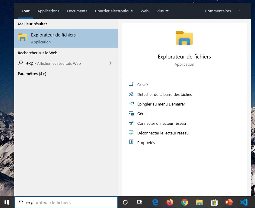Switch to the Web tab
The width and height of the screenshot is (255, 208).
pyautogui.click(x=145, y=11)
